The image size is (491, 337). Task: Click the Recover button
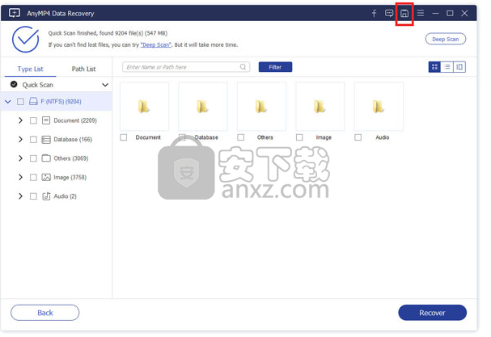point(432,312)
